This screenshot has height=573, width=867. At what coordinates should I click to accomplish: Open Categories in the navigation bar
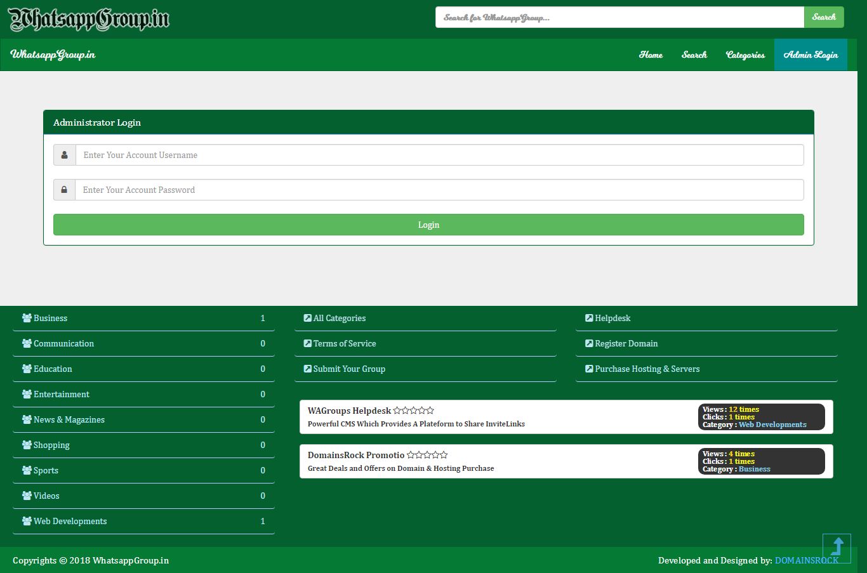(x=745, y=55)
